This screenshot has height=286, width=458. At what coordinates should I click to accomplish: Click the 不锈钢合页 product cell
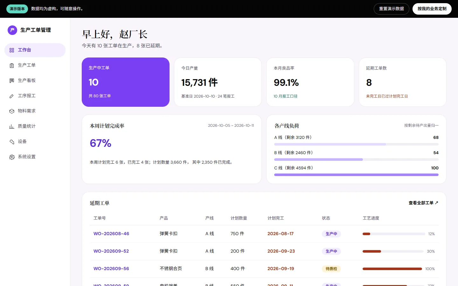pos(171,269)
